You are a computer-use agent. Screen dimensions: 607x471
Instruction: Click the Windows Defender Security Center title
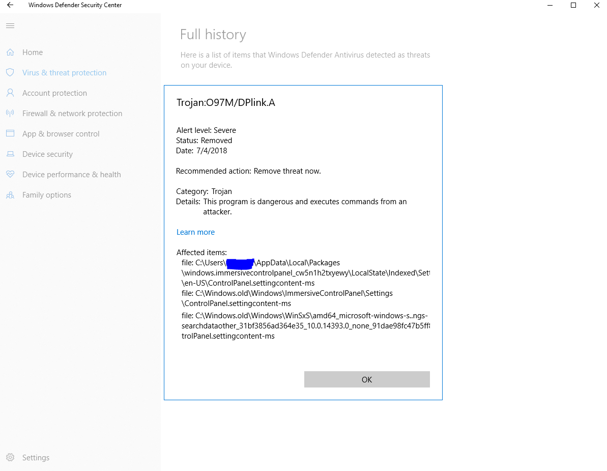click(75, 5)
